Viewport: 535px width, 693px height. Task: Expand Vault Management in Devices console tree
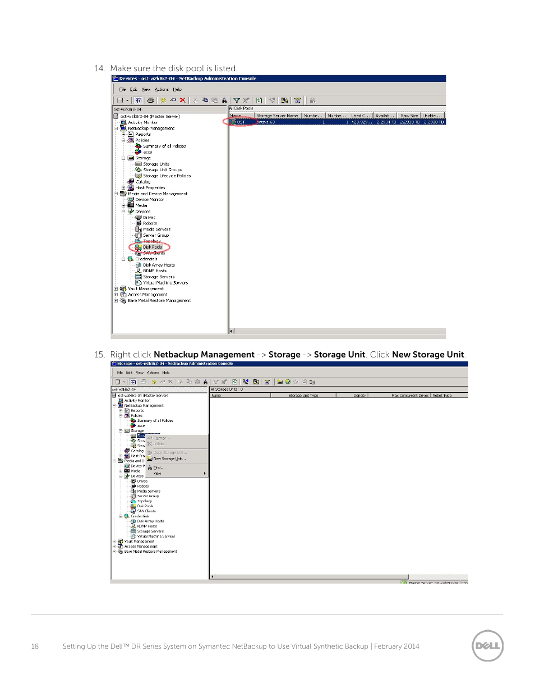[116, 289]
